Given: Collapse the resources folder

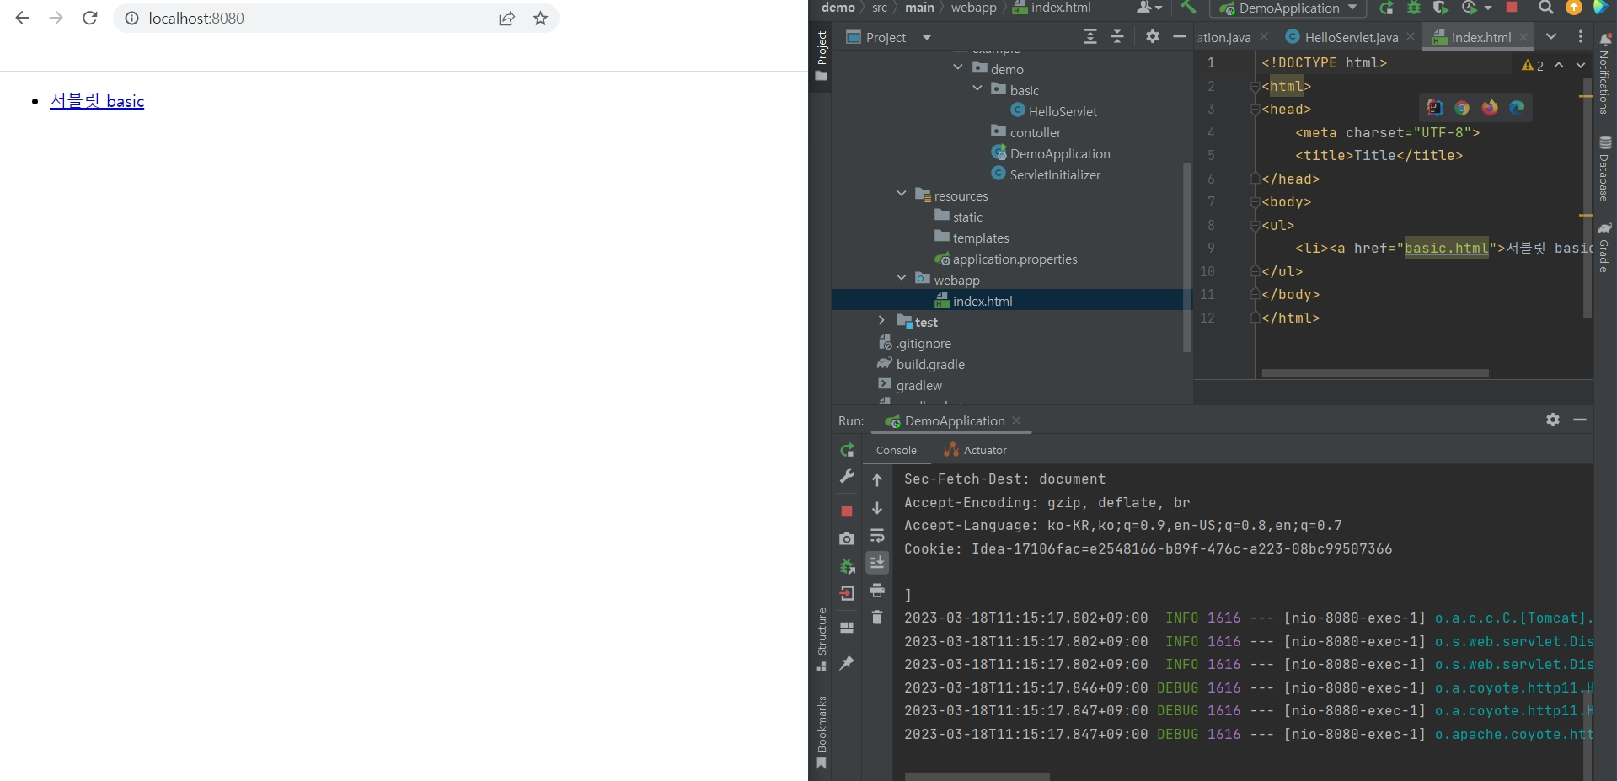Looking at the screenshot, I should [902, 194].
